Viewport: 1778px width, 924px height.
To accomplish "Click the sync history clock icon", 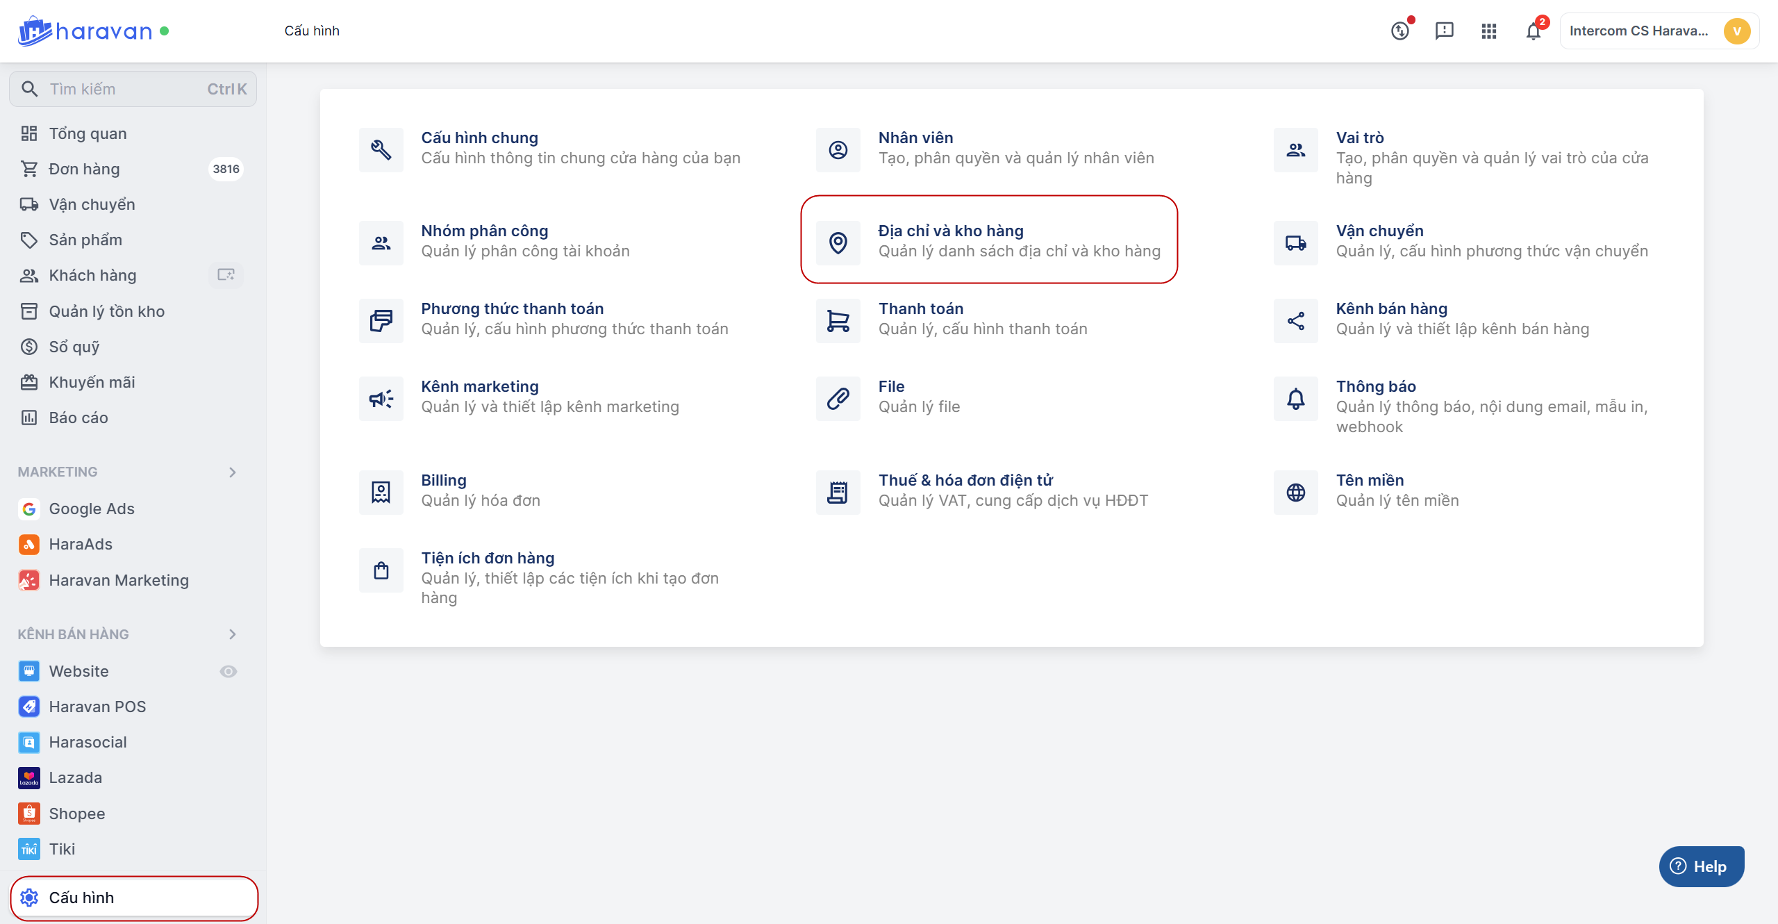I will pyautogui.click(x=1400, y=31).
